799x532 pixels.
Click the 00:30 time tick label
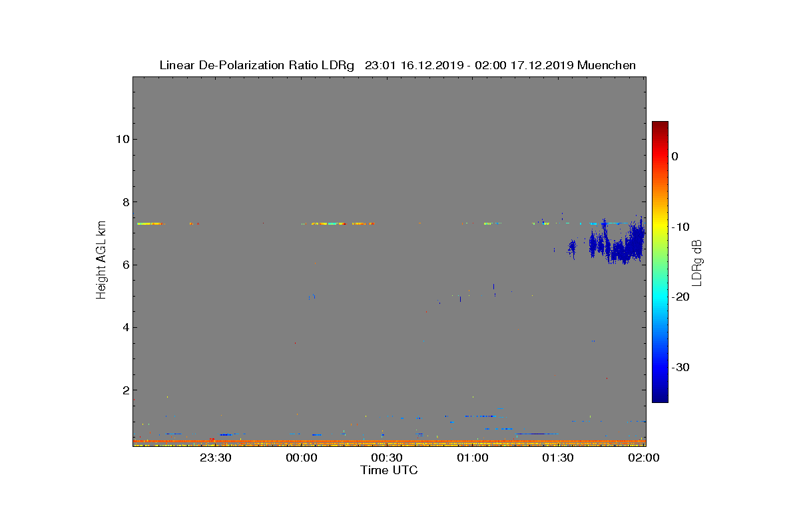click(387, 458)
